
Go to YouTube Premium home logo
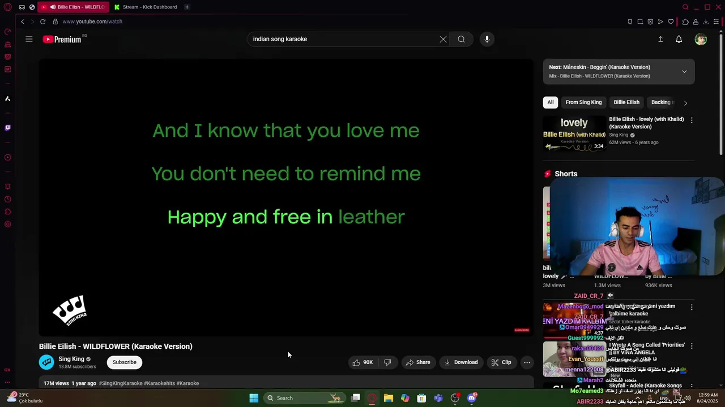pyautogui.click(x=63, y=39)
